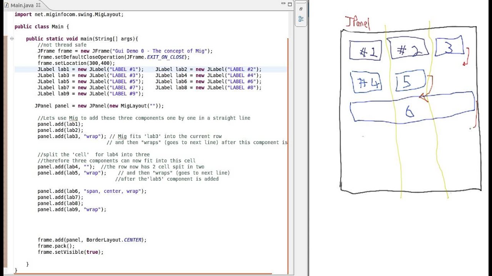Click the 'JLabel lab7' declaration
This screenshot has width=492, height=276.
coord(90,88)
